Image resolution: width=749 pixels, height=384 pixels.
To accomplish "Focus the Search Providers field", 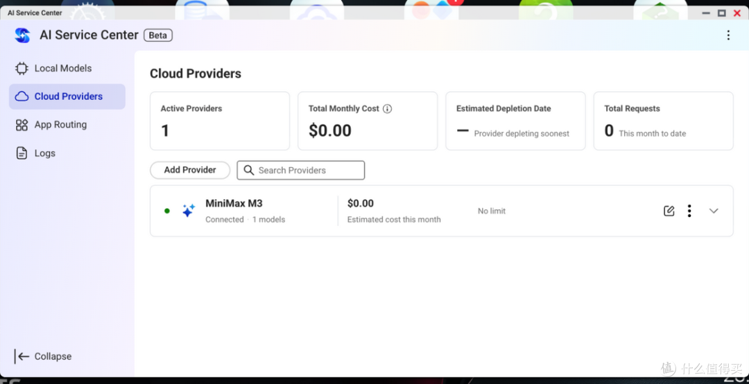I will coord(301,170).
